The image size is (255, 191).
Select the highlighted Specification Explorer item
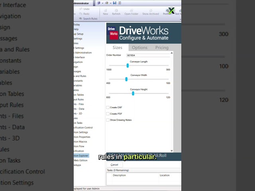(81, 156)
